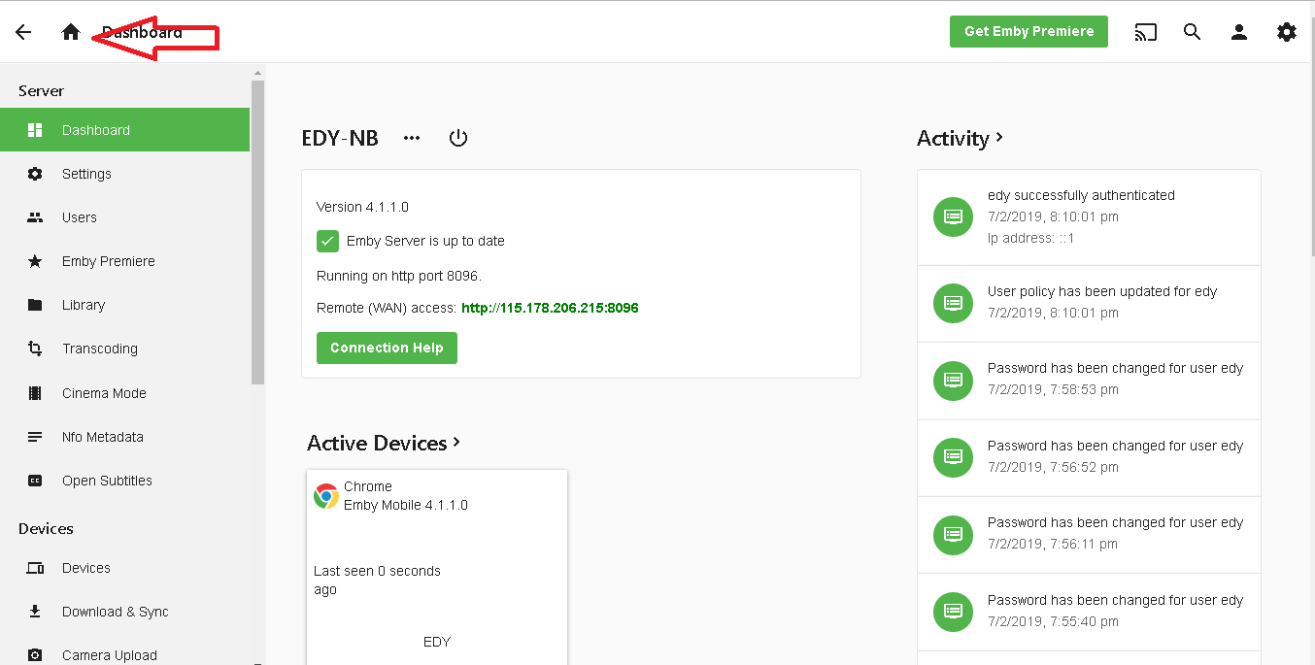Image resolution: width=1315 pixels, height=665 pixels.
Task: Select Nfo Metadata in the sidebar
Action: point(124,437)
